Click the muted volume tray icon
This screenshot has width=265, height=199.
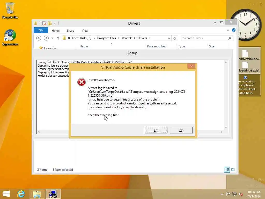click(x=240, y=194)
